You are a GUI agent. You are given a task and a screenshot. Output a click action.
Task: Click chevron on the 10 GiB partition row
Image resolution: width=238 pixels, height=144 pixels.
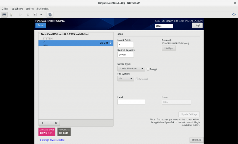click(x=111, y=43)
